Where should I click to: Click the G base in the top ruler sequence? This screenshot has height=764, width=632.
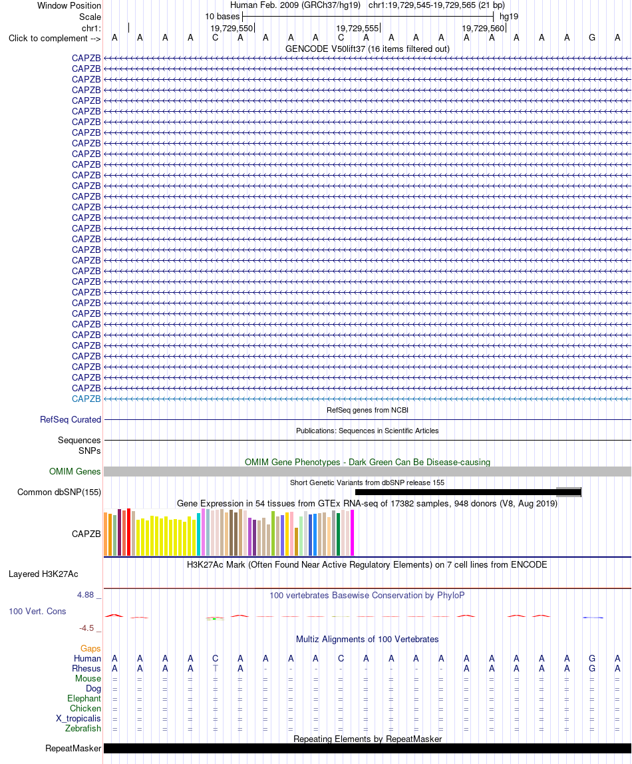(592, 37)
